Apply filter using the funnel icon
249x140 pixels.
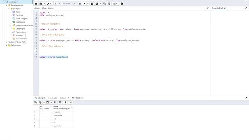56,3
